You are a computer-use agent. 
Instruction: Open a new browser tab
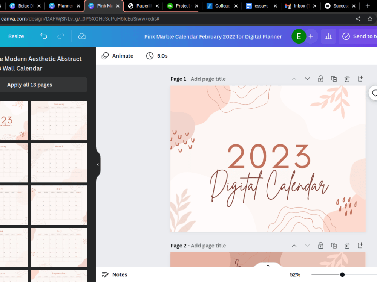[368, 6]
